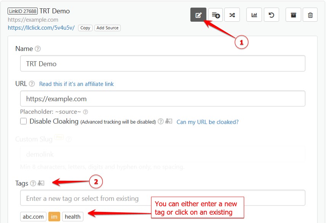
Task: Archive the link using the box icon
Action: click(293, 15)
